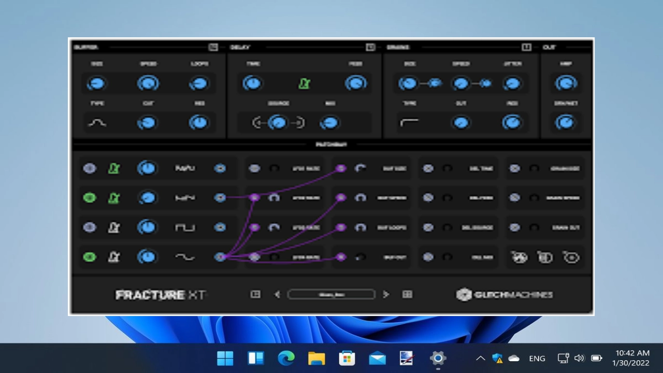Viewport: 663px width, 373px height.
Task: Change LFO 3 square waveform
Action: click(x=185, y=227)
